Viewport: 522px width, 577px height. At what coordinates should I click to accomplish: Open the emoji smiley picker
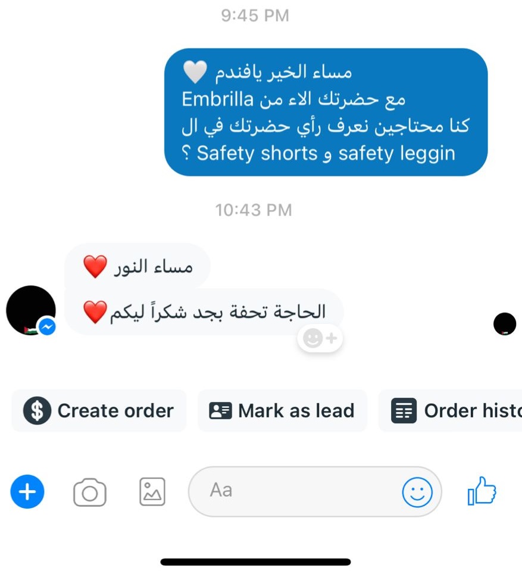pyautogui.click(x=417, y=492)
